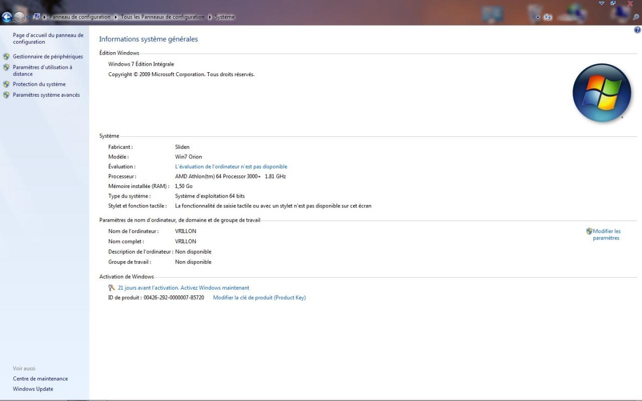
Task: Open Tous les Panneaux de configuration breadcrumb
Action: 163,17
